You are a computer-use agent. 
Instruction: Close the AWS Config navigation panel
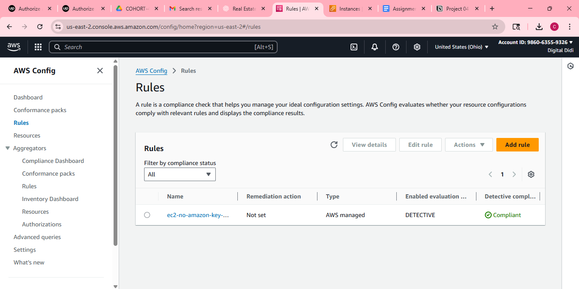[100, 71]
